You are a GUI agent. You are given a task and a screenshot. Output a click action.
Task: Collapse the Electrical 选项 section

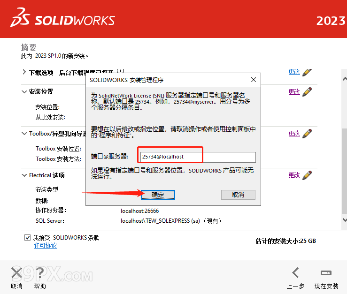pos(24,175)
